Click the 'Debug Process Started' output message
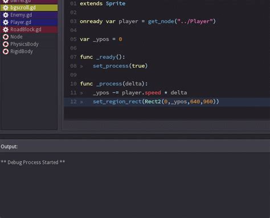Screen dimensions: 270x218 click(x=33, y=162)
